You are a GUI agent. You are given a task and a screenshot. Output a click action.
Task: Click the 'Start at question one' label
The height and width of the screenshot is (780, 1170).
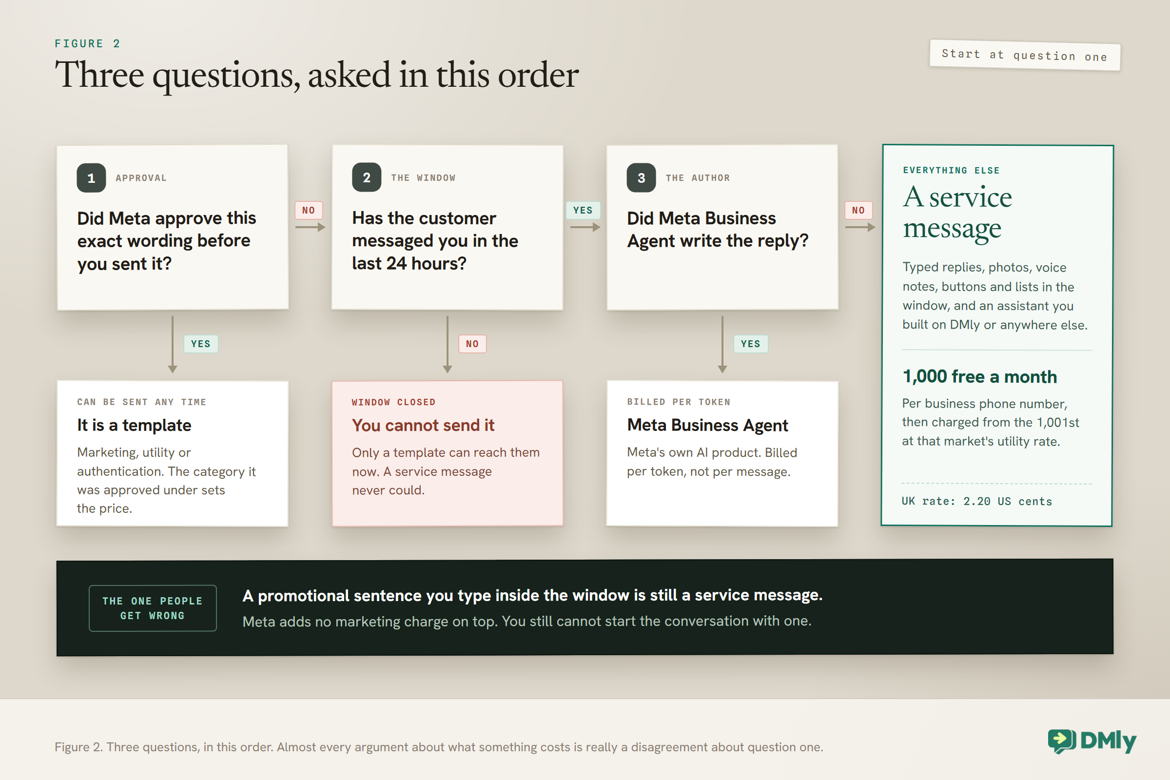click(x=1025, y=55)
